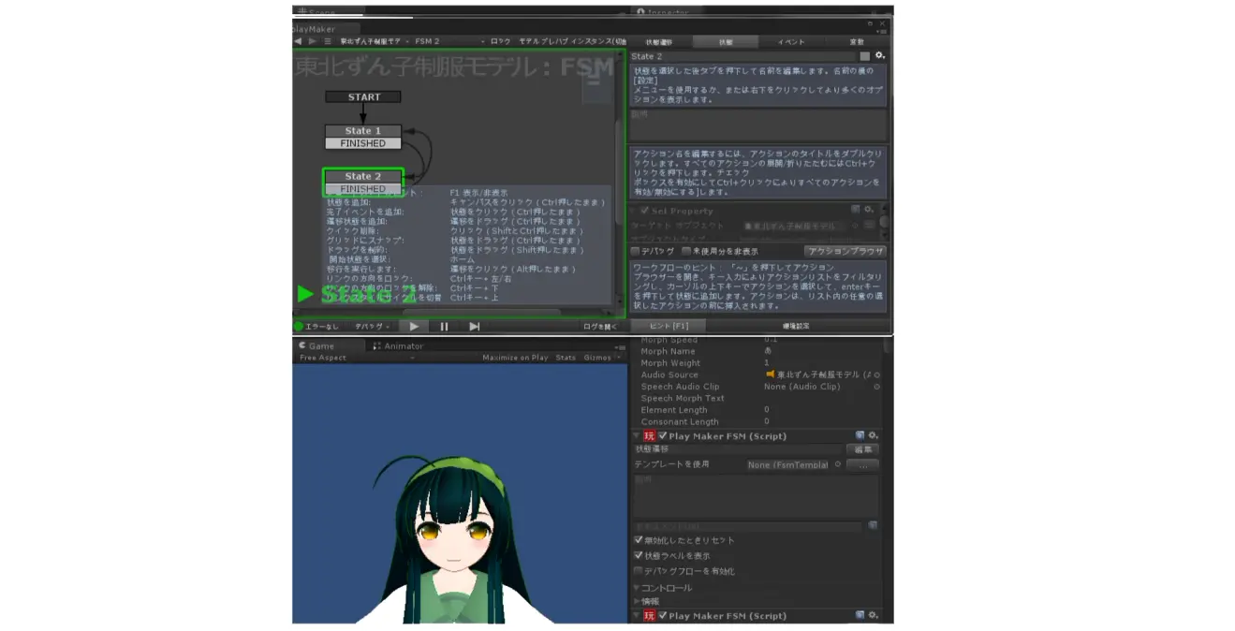Screen dimensions: 1235x631
Task: Click the 編集 button beside 状態遷移
Action: tap(862, 449)
